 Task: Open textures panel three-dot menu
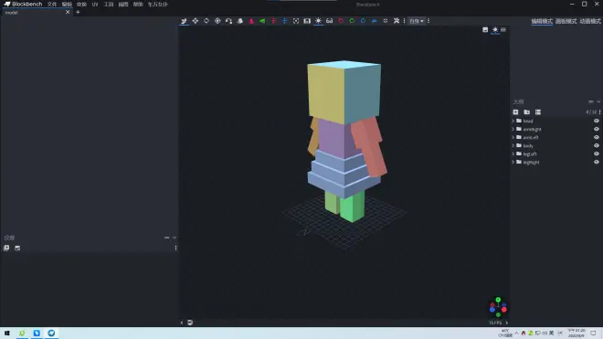pos(175,249)
